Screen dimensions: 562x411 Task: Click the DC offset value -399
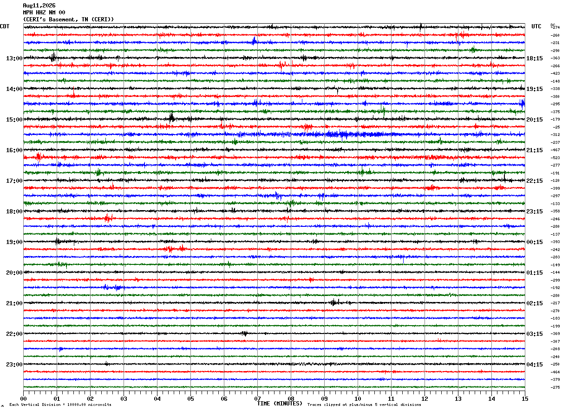click(x=555, y=189)
